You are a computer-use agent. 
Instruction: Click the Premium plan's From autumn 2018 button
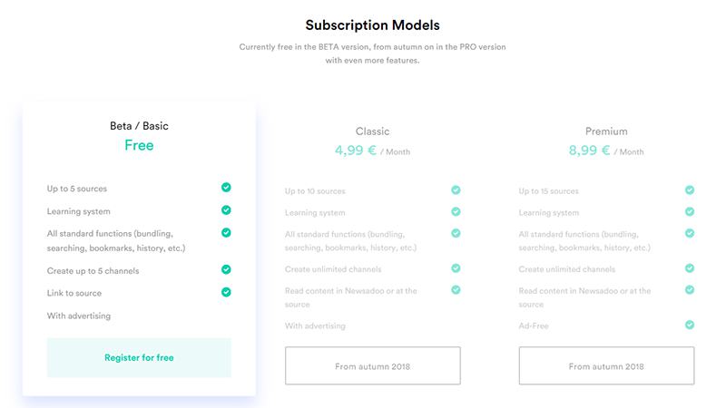[x=606, y=366]
